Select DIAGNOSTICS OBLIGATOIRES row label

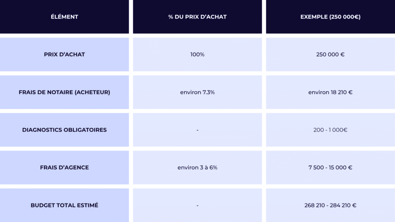[x=64, y=130]
